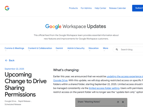143x107 pixels.
Task: Click the Google G logo
Action: point(7,8)
